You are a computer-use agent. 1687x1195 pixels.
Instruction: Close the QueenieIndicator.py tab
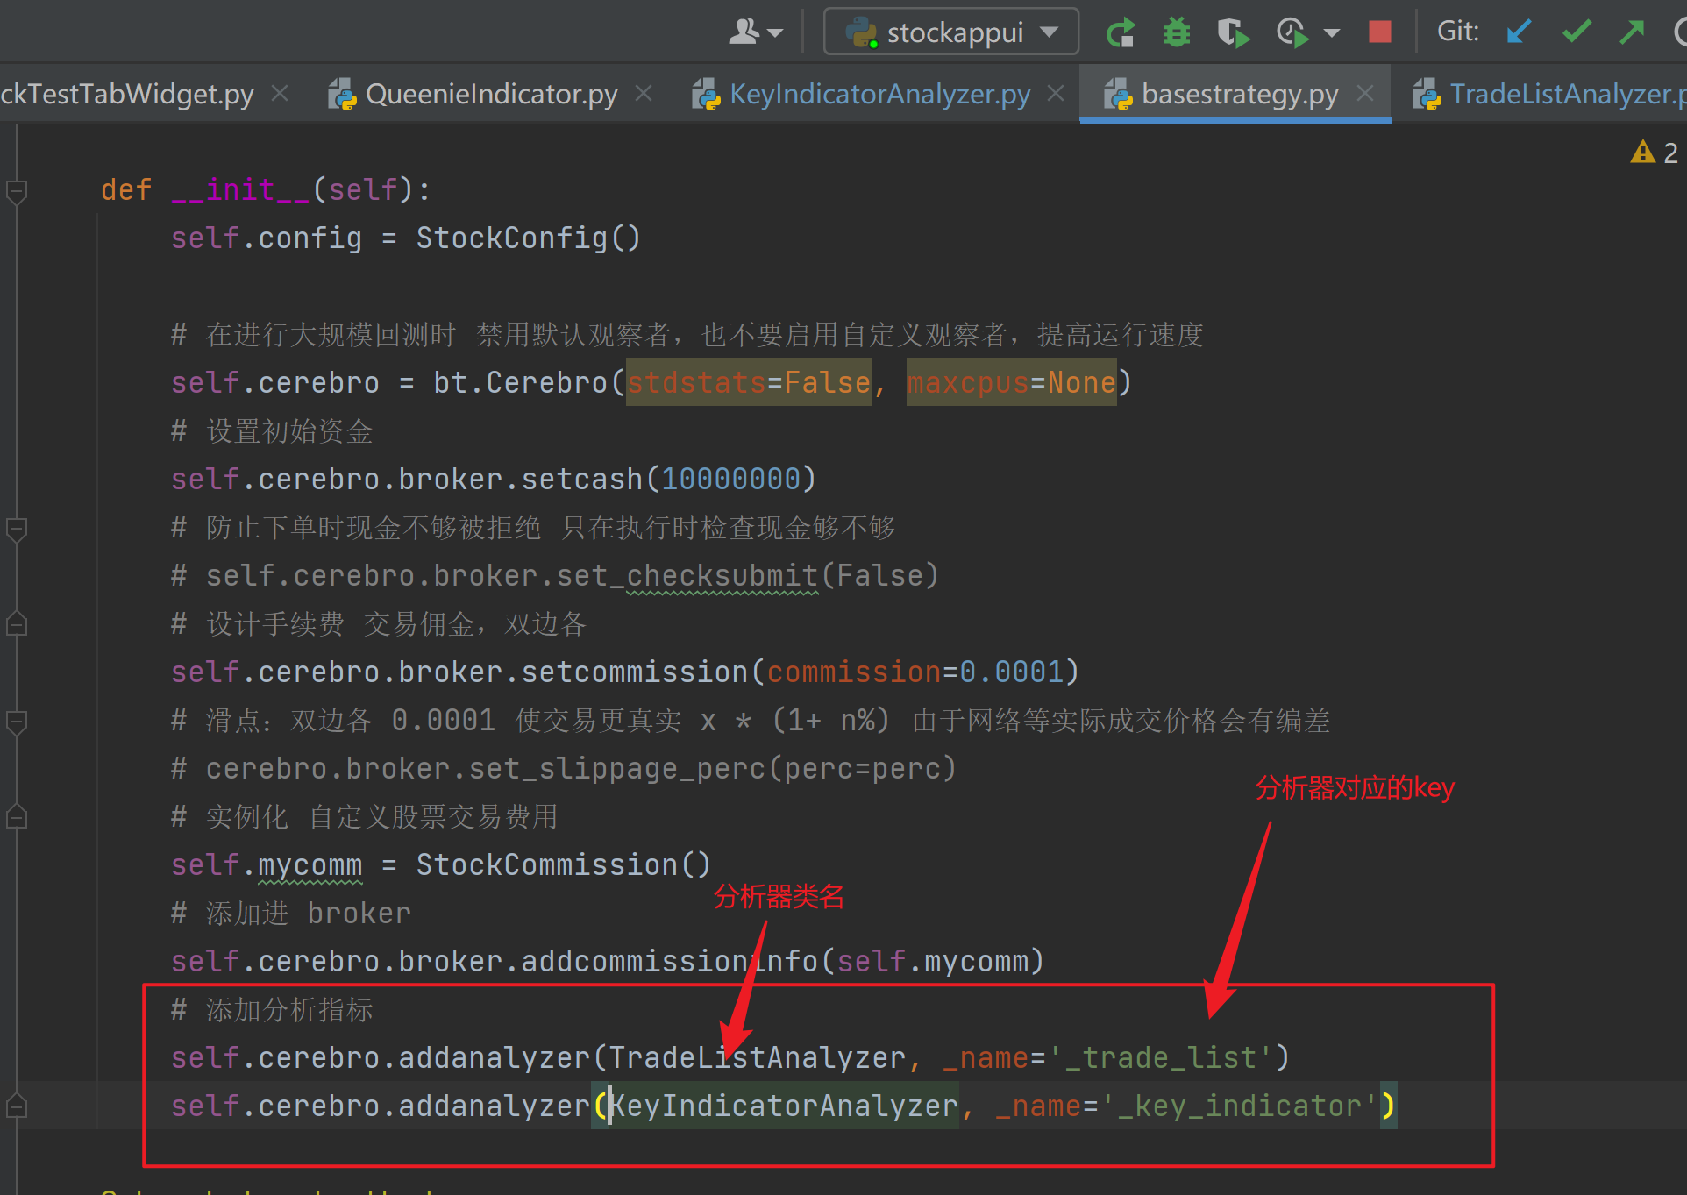click(x=644, y=93)
